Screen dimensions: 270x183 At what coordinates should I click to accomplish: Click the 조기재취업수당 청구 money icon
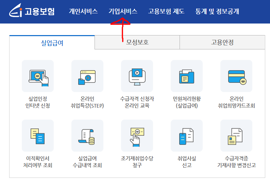point(137,136)
